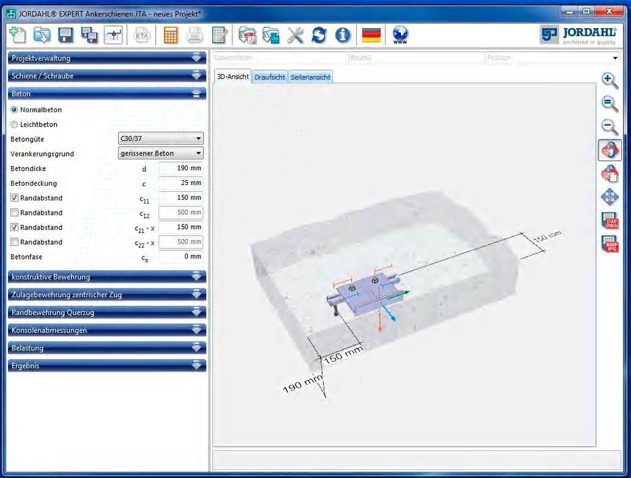This screenshot has height=478, width=631.
Task: Edit the Betonfase 0 mm field
Action: pos(181,257)
